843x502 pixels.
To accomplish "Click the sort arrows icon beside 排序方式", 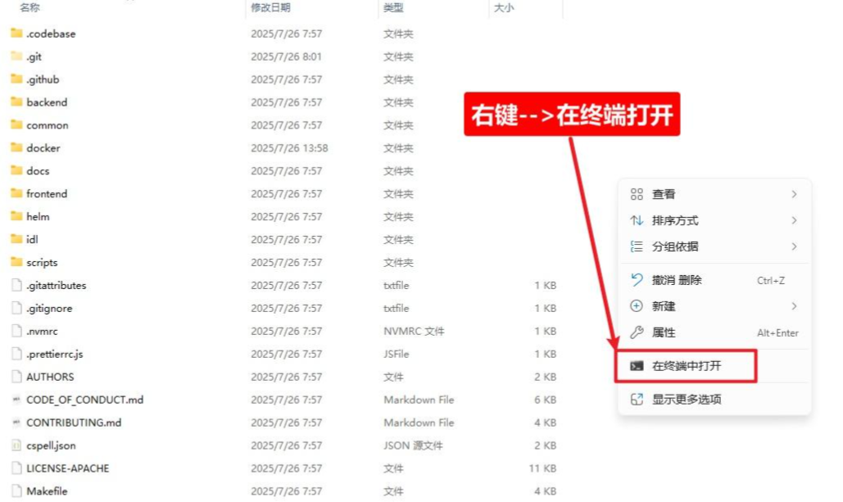I will (x=637, y=220).
